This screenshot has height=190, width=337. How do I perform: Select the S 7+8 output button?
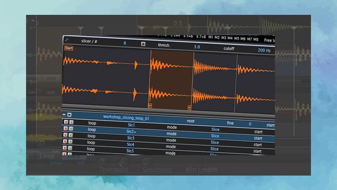201,37
